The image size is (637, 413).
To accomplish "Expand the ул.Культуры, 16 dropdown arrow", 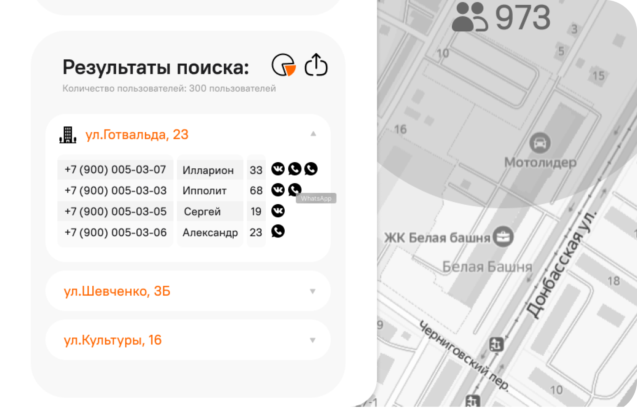I will coord(313,340).
